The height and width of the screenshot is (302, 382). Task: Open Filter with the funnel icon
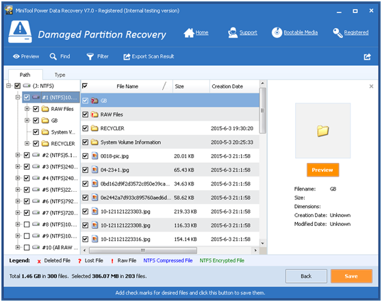coord(90,57)
